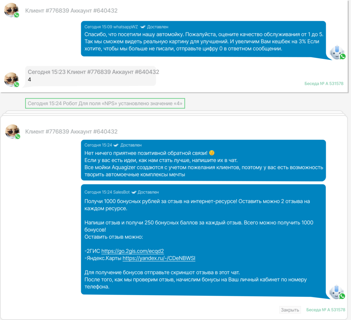Click WhatsApp badge on upper robot avatar

(x=343, y=56)
